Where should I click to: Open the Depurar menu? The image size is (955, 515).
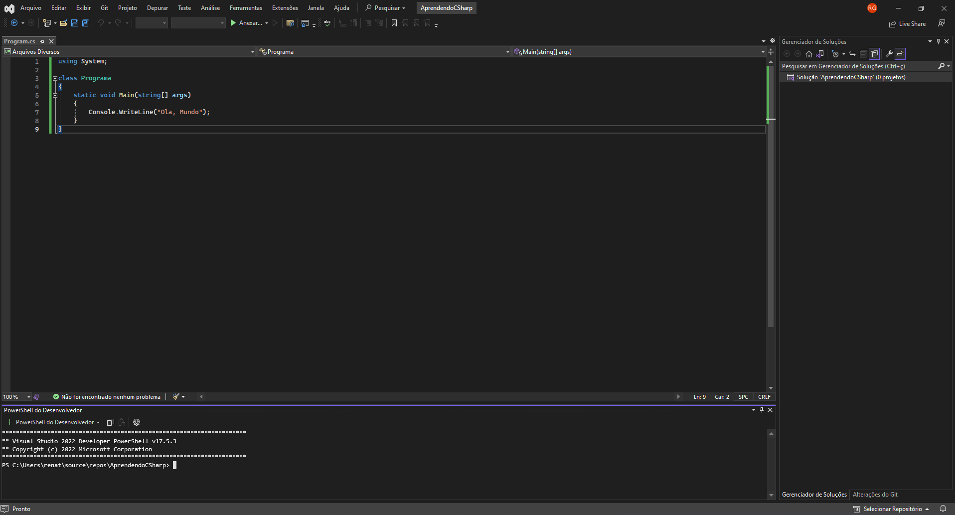(158, 8)
